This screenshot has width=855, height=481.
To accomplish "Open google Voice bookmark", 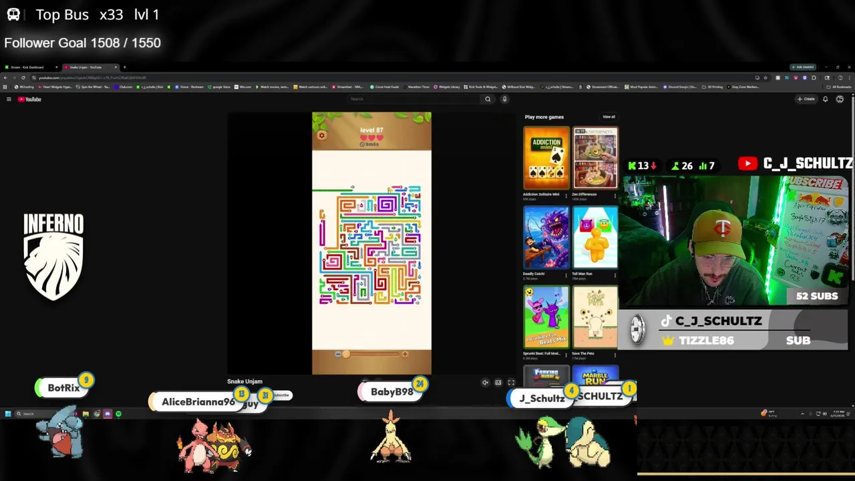I will pyautogui.click(x=220, y=87).
